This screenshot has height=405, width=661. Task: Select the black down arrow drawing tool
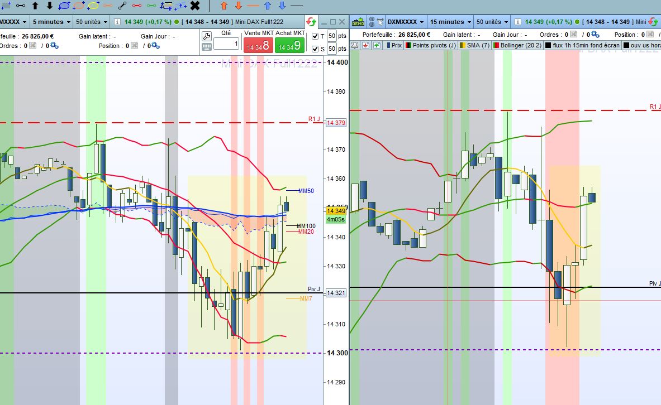point(50,6)
